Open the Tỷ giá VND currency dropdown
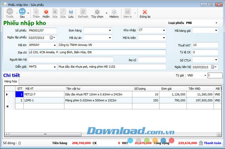 pyautogui.click(x=205, y=75)
